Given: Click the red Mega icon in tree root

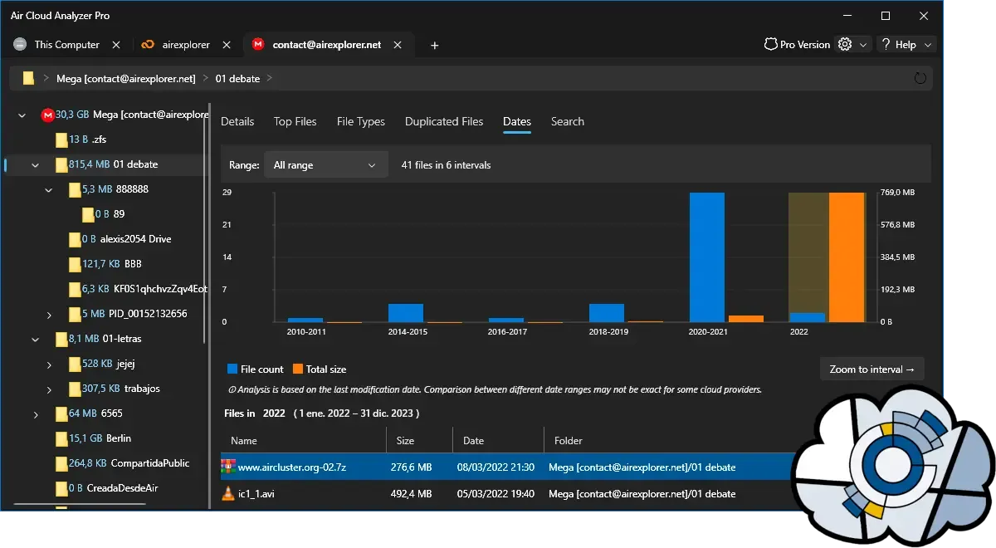Looking at the screenshot, I should point(47,115).
